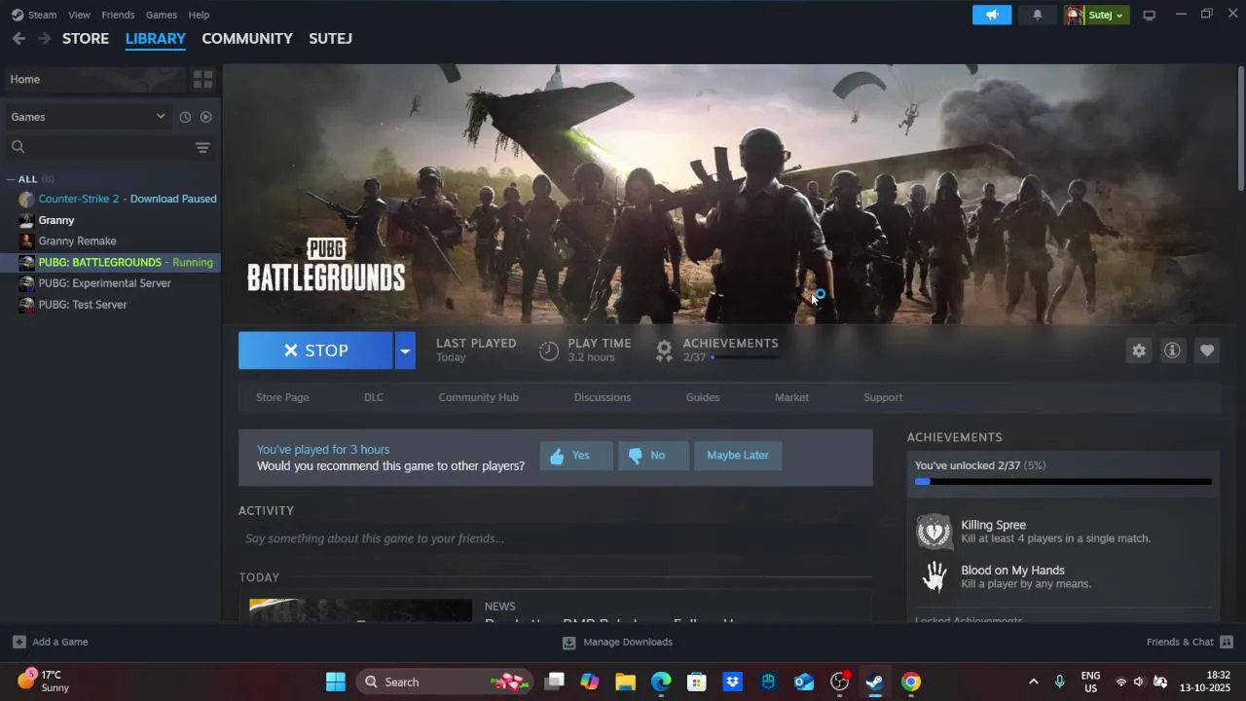Open the notifications bell
Viewport: 1246px width, 701px height.
click(x=1037, y=15)
